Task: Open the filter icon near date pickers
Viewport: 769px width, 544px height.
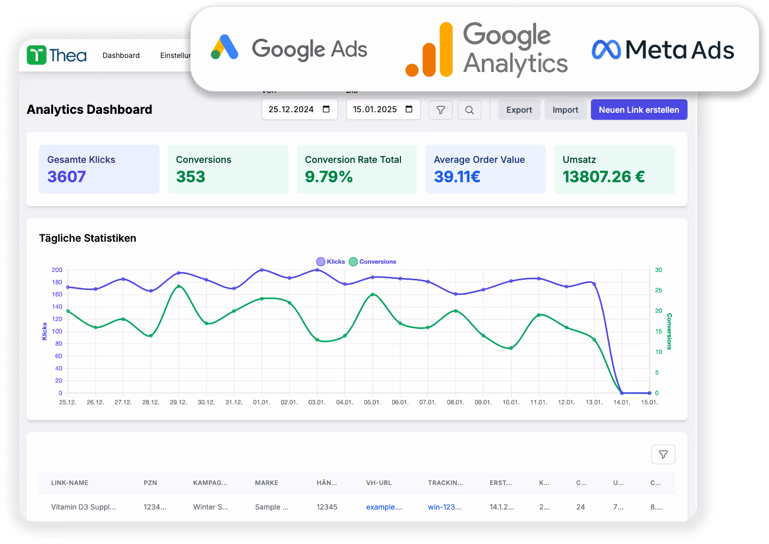Action: 441,110
